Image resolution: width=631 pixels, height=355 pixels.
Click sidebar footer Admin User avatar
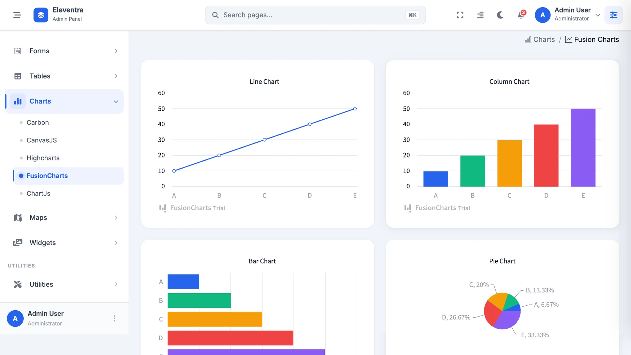point(15,318)
